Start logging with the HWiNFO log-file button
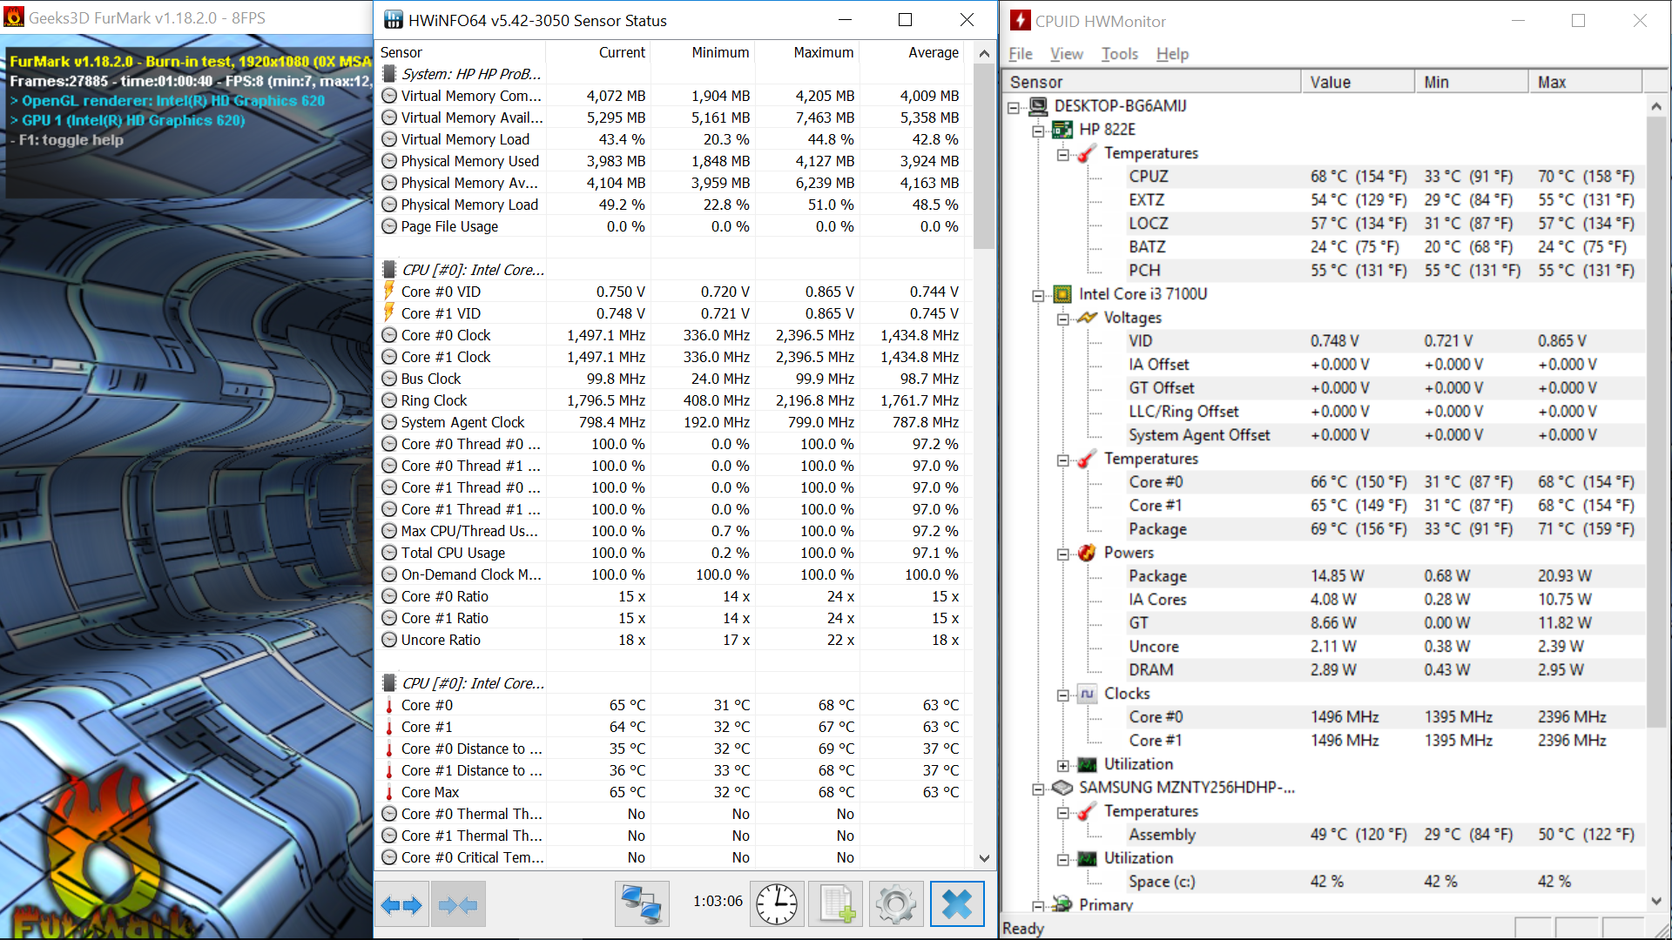 pyautogui.click(x=836, y=904)
